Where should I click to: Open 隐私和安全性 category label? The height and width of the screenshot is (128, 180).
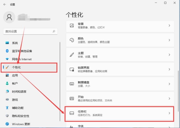click(x=21, y=116)
